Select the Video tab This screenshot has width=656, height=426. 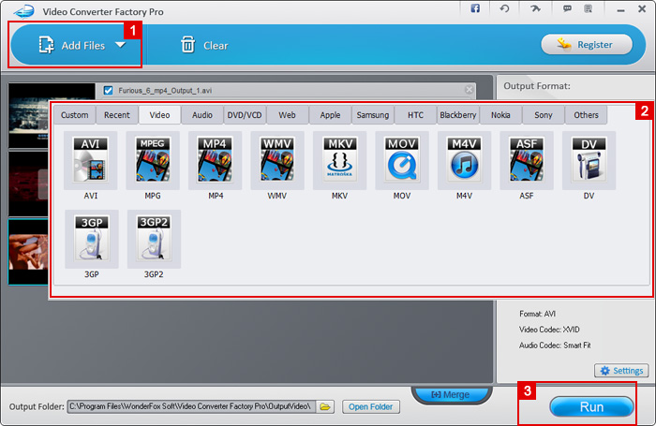160,115
